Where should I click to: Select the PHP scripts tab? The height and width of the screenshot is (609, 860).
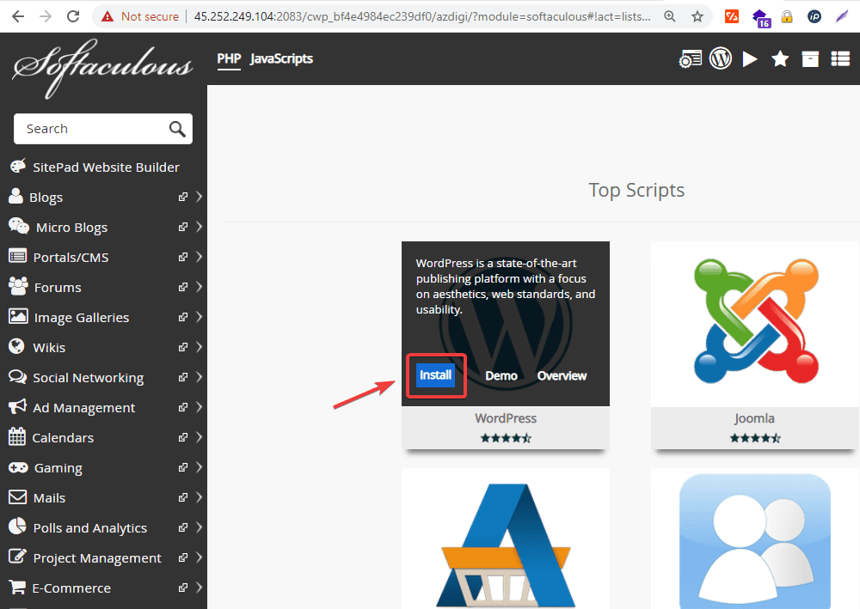229,58
